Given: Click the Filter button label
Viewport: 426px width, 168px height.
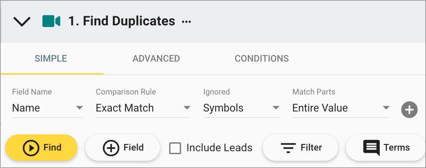Looking at the screenshot, I should (x=311, y=148).
